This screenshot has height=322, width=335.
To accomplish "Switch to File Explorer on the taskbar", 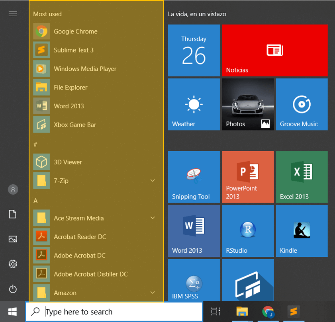I will tap(242, 312).
